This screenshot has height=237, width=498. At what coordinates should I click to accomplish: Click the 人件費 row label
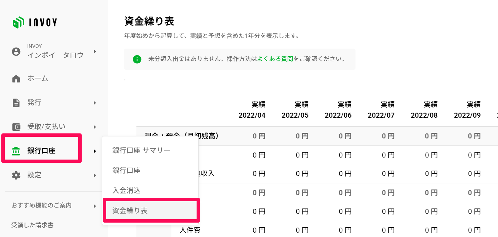(x=190, y=230)
